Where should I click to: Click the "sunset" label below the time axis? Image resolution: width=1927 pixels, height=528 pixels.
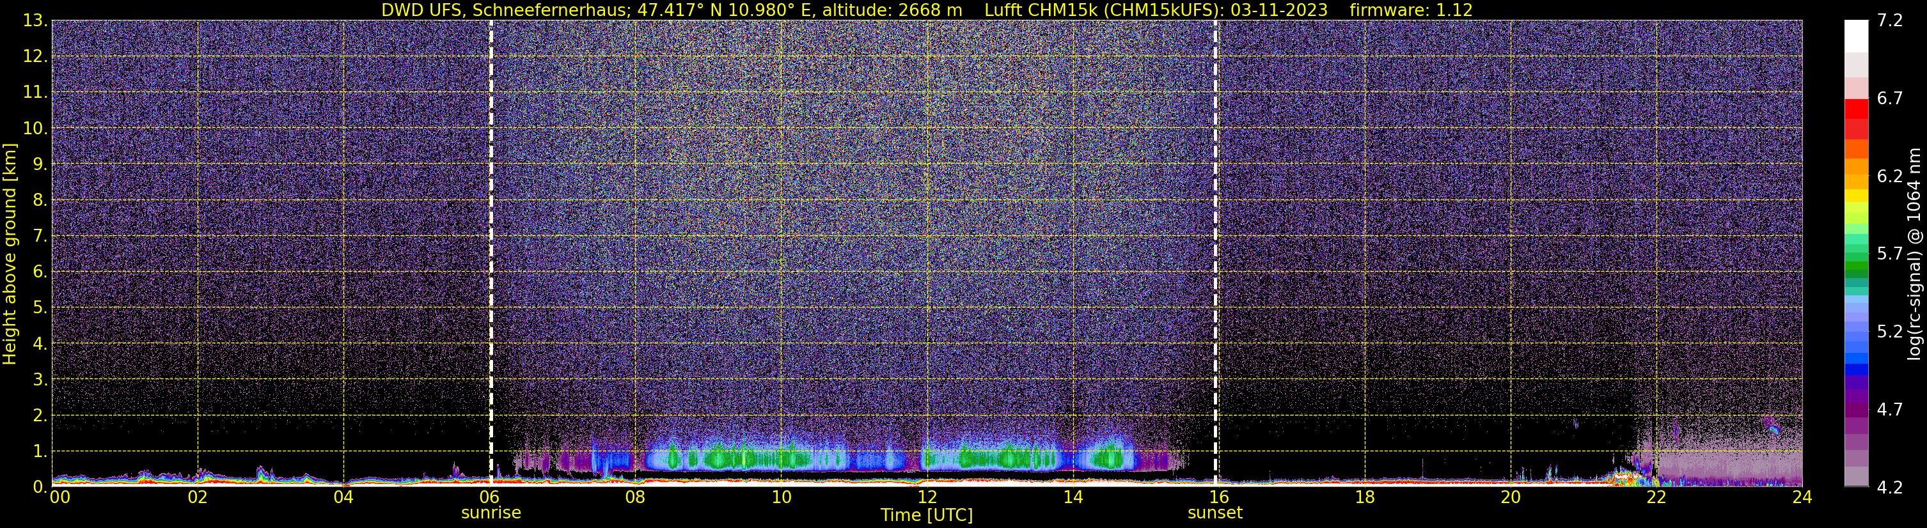click(1215, 513)
